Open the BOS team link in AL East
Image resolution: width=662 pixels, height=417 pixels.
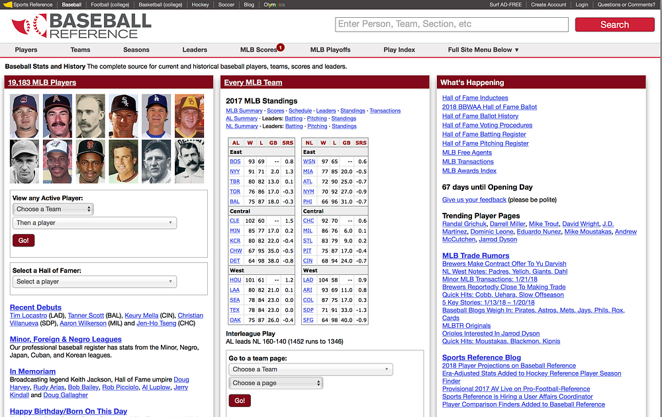pyautogui.click(x=235, y=161)
